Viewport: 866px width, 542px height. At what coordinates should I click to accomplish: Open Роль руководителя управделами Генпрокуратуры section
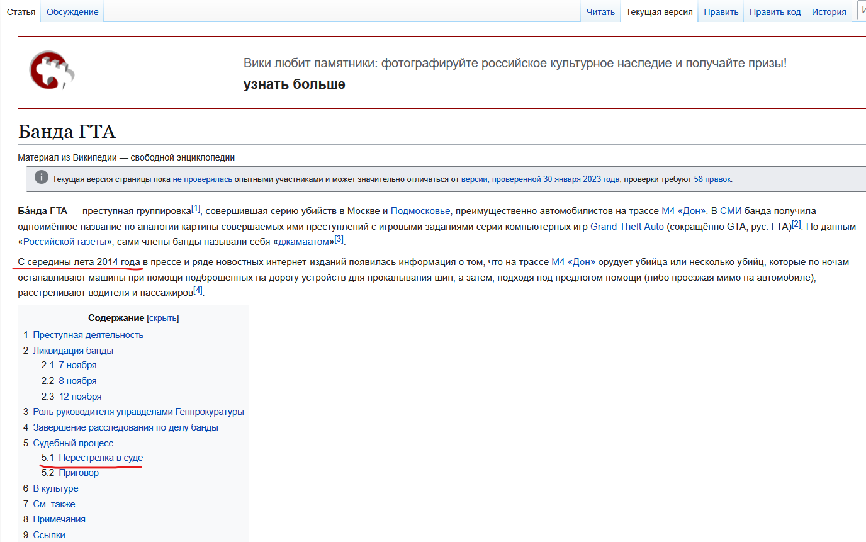tap(138, 412)
